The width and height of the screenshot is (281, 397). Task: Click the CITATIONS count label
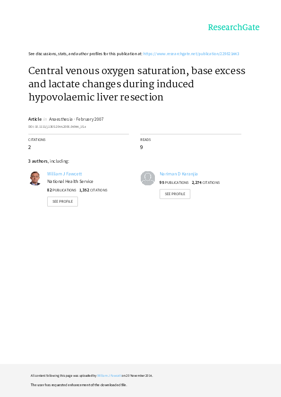click(x=37, y=140)
